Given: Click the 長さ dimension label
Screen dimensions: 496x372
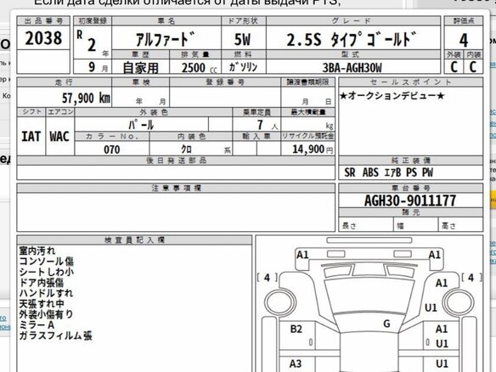Looking at the screenshot, I should 349,226.
